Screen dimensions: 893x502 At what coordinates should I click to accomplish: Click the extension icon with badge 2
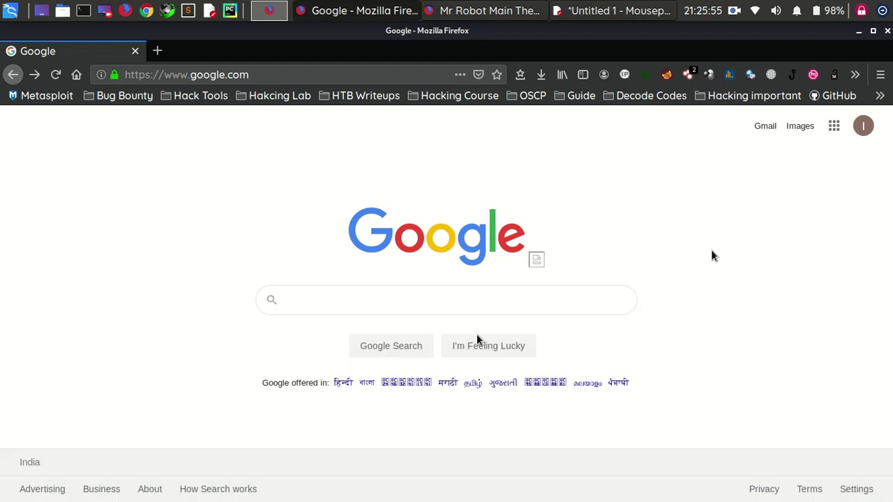(689, 74)
